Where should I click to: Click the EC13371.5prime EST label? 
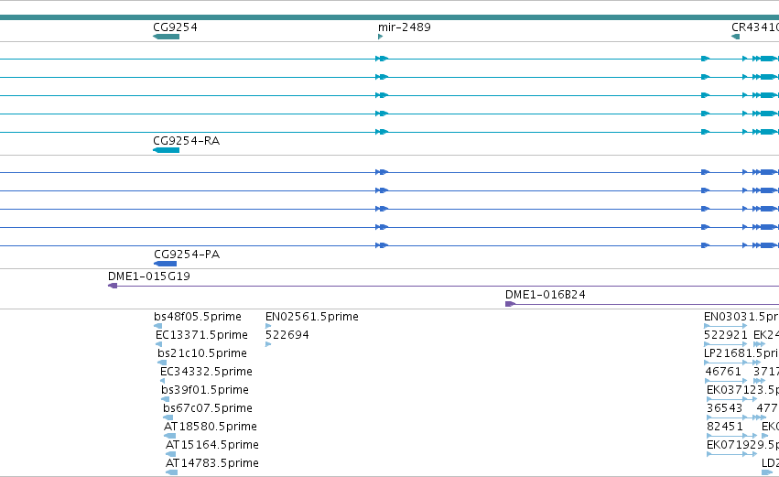point(201,335)
